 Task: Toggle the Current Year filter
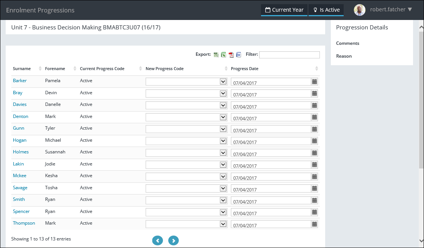coord(284,10)
